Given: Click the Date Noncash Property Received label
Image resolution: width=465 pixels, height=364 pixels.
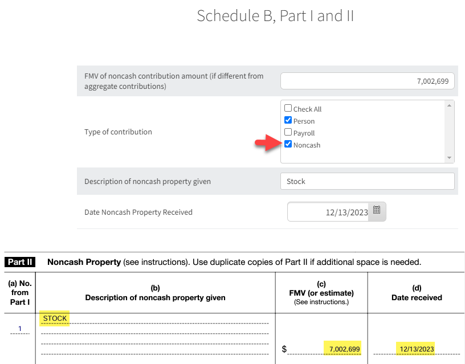Looking at the screenshot, I should click(138, 212).
